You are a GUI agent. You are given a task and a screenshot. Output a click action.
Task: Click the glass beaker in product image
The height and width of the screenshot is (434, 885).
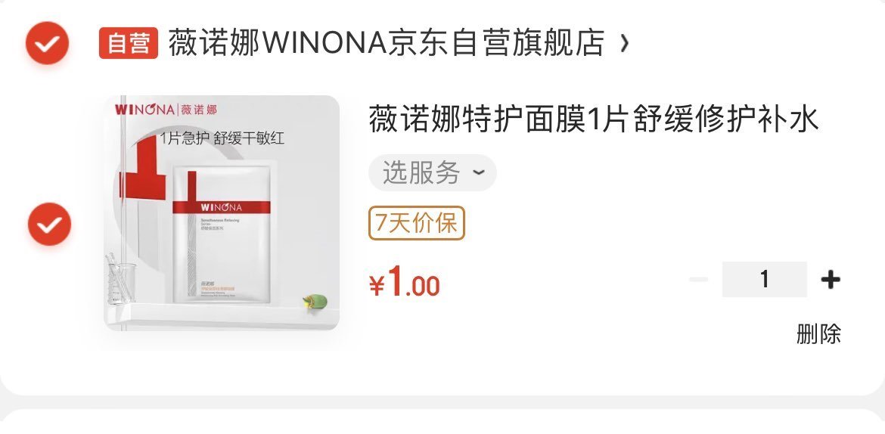coord(120,279)
